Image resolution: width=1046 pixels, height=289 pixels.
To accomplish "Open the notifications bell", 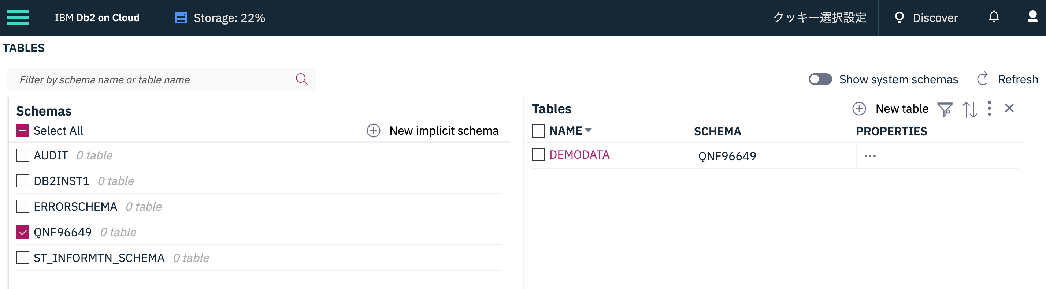I will coord(994,17).
